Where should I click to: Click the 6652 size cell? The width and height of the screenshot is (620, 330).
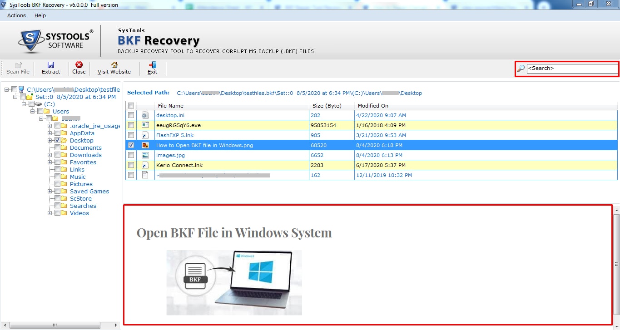click(332, 155)
